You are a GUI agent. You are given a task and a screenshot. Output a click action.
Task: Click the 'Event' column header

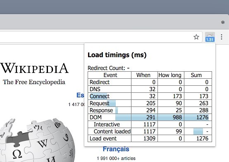(x=110, y=75)
